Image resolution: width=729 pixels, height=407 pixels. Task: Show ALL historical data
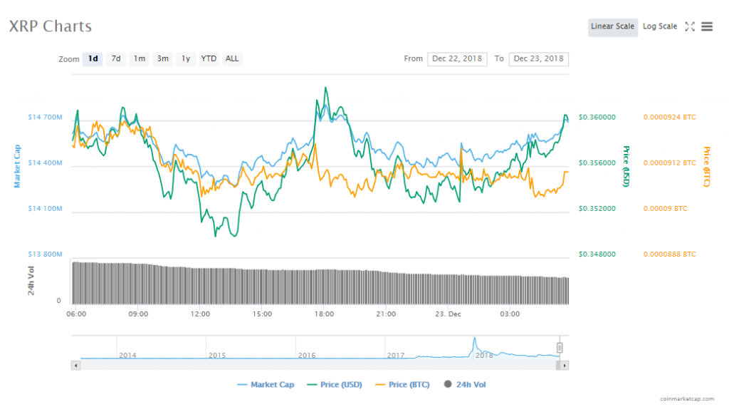tap(232, 58)
